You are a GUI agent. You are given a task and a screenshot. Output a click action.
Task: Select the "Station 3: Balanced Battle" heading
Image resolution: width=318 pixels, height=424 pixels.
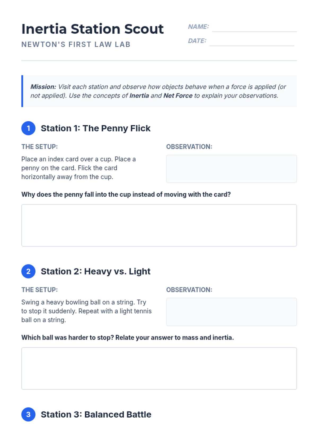[x=96, y=414]
